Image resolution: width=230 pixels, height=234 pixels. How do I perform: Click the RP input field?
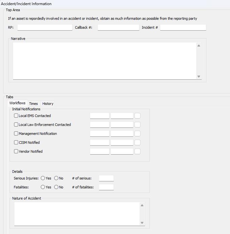click(x=45, y=28)
